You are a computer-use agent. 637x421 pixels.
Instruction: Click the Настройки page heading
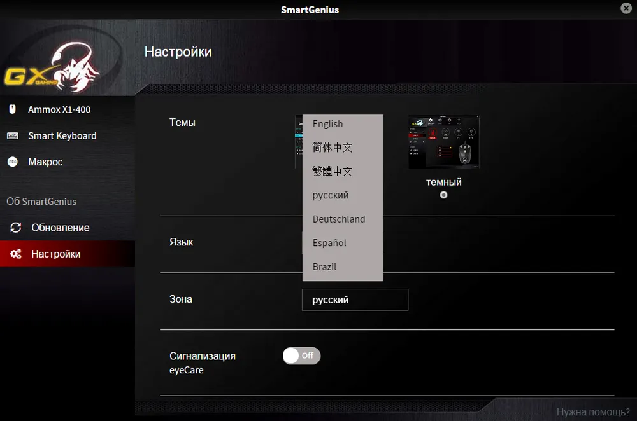(178, 52)
